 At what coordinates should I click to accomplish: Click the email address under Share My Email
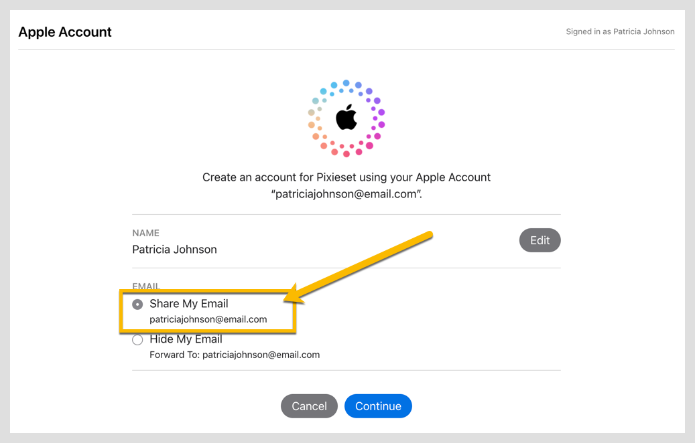(208, 319)
